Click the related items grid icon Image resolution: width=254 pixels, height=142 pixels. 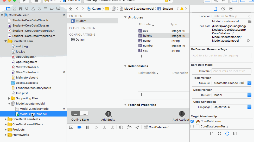pos(71,9)
